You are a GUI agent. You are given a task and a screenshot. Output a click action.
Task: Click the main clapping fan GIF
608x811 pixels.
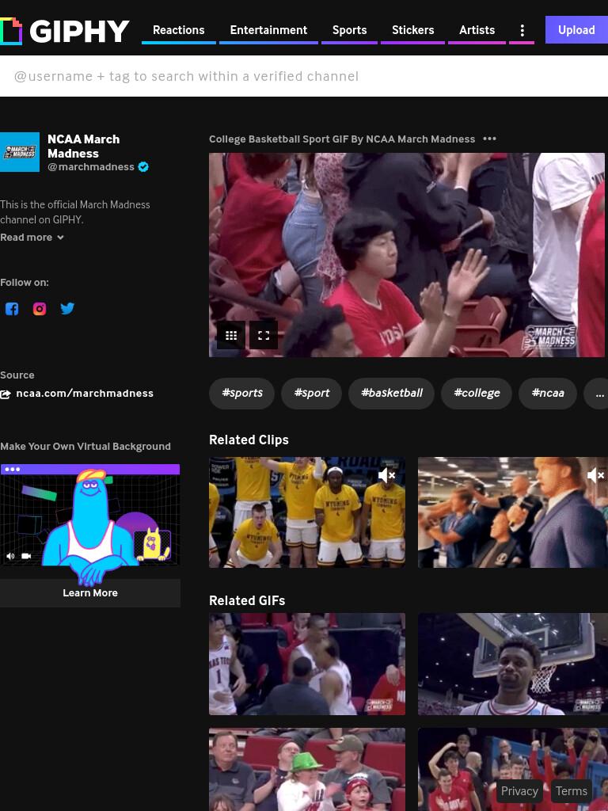406,255
